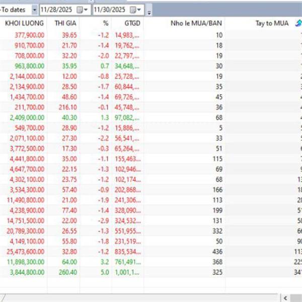Select volume cell 2,144,000.00
This screenshot has height=302, width=302.
click(x=27, y=77)
